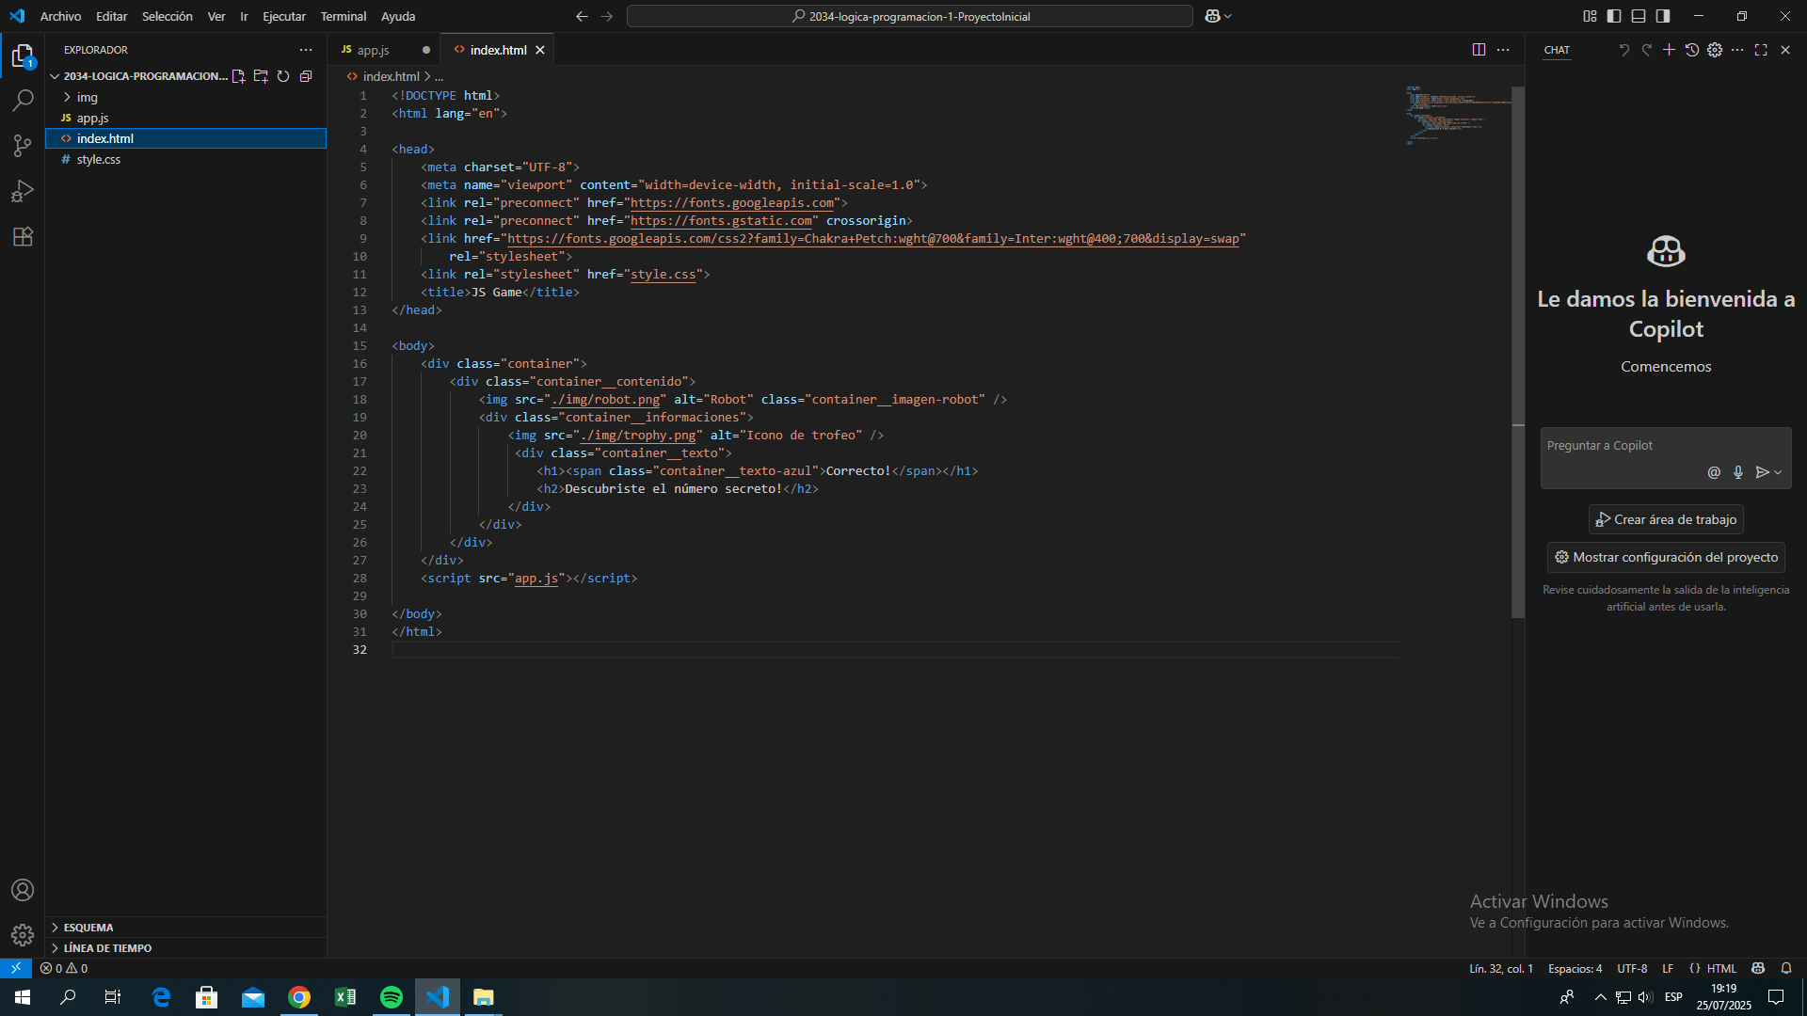Click Mostrar configuración del proyecto button
The image size is (1807, 1016).
click(1666, 557)
